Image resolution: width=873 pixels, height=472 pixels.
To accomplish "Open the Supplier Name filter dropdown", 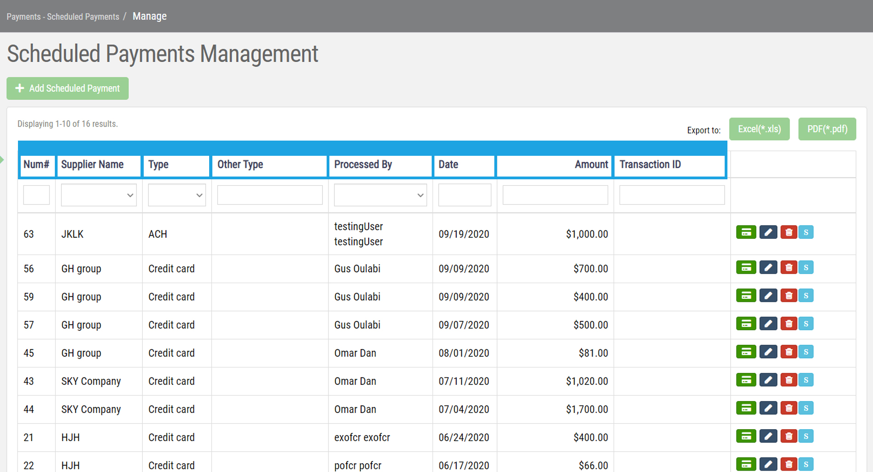I will (98, 195).
